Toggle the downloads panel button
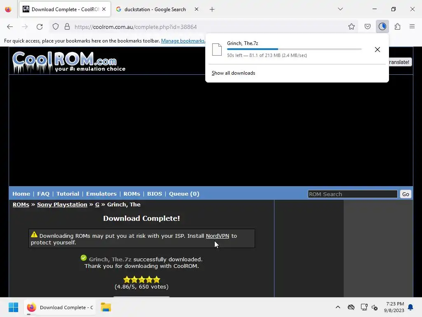Screen dimensions: 422x317 382,26
